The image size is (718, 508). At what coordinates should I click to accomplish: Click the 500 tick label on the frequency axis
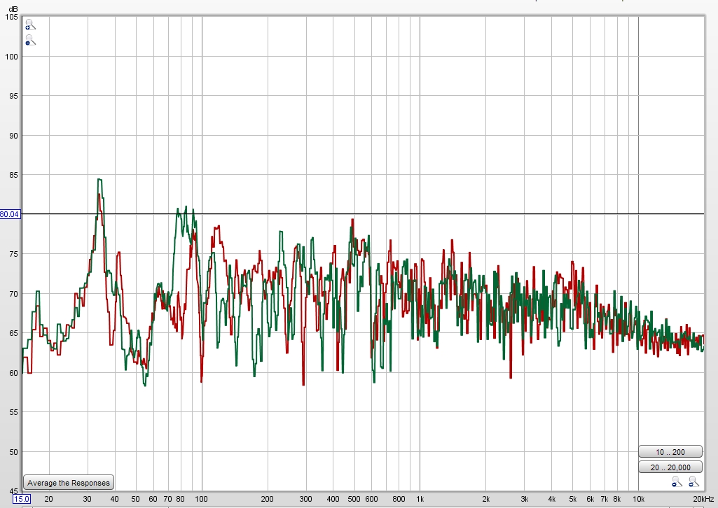(x=354, y=499)
